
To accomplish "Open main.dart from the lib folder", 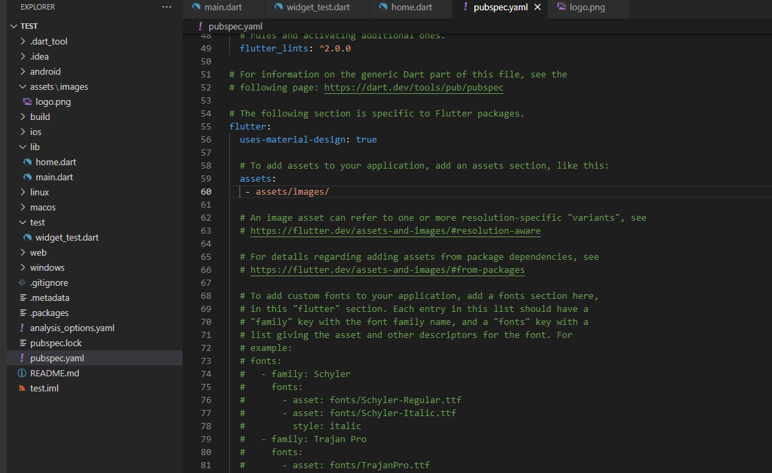I will (54, 177).
